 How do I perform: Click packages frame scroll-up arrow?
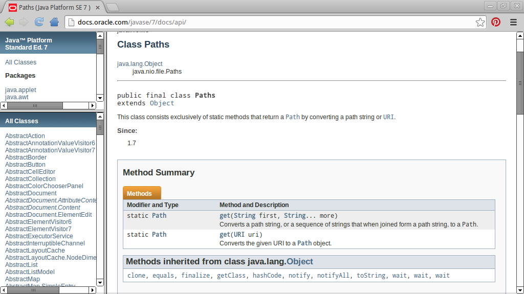pos(100,36)
